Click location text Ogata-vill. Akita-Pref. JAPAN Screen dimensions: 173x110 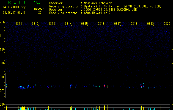[108, 6]
